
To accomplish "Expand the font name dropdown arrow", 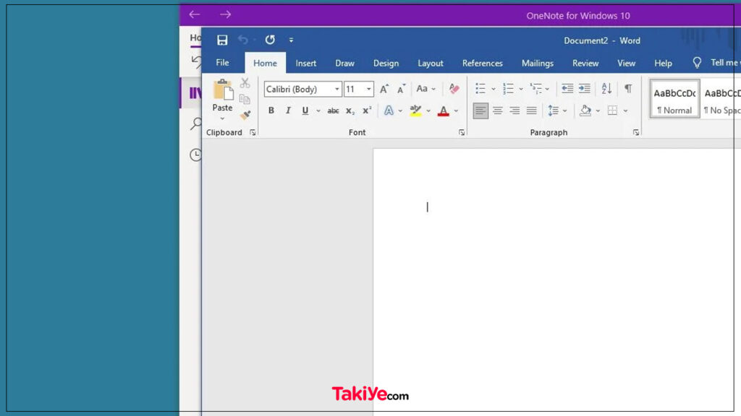I will [337, 89].
